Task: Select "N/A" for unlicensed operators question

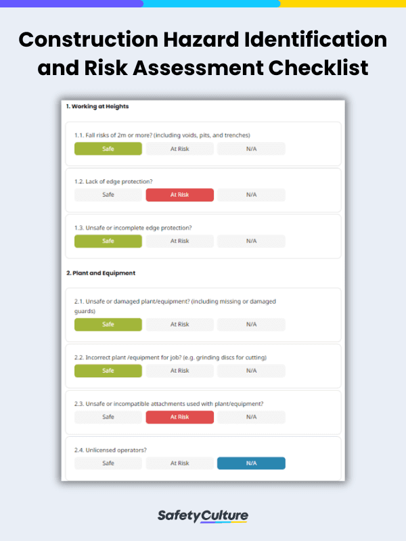Action: click(x=251, y=463)
